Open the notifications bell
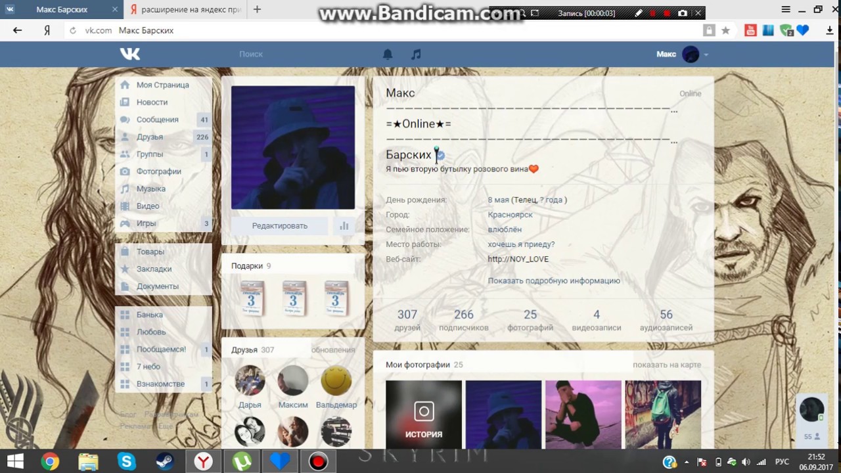Screen dimensions: 841x473 click(388, 55)
